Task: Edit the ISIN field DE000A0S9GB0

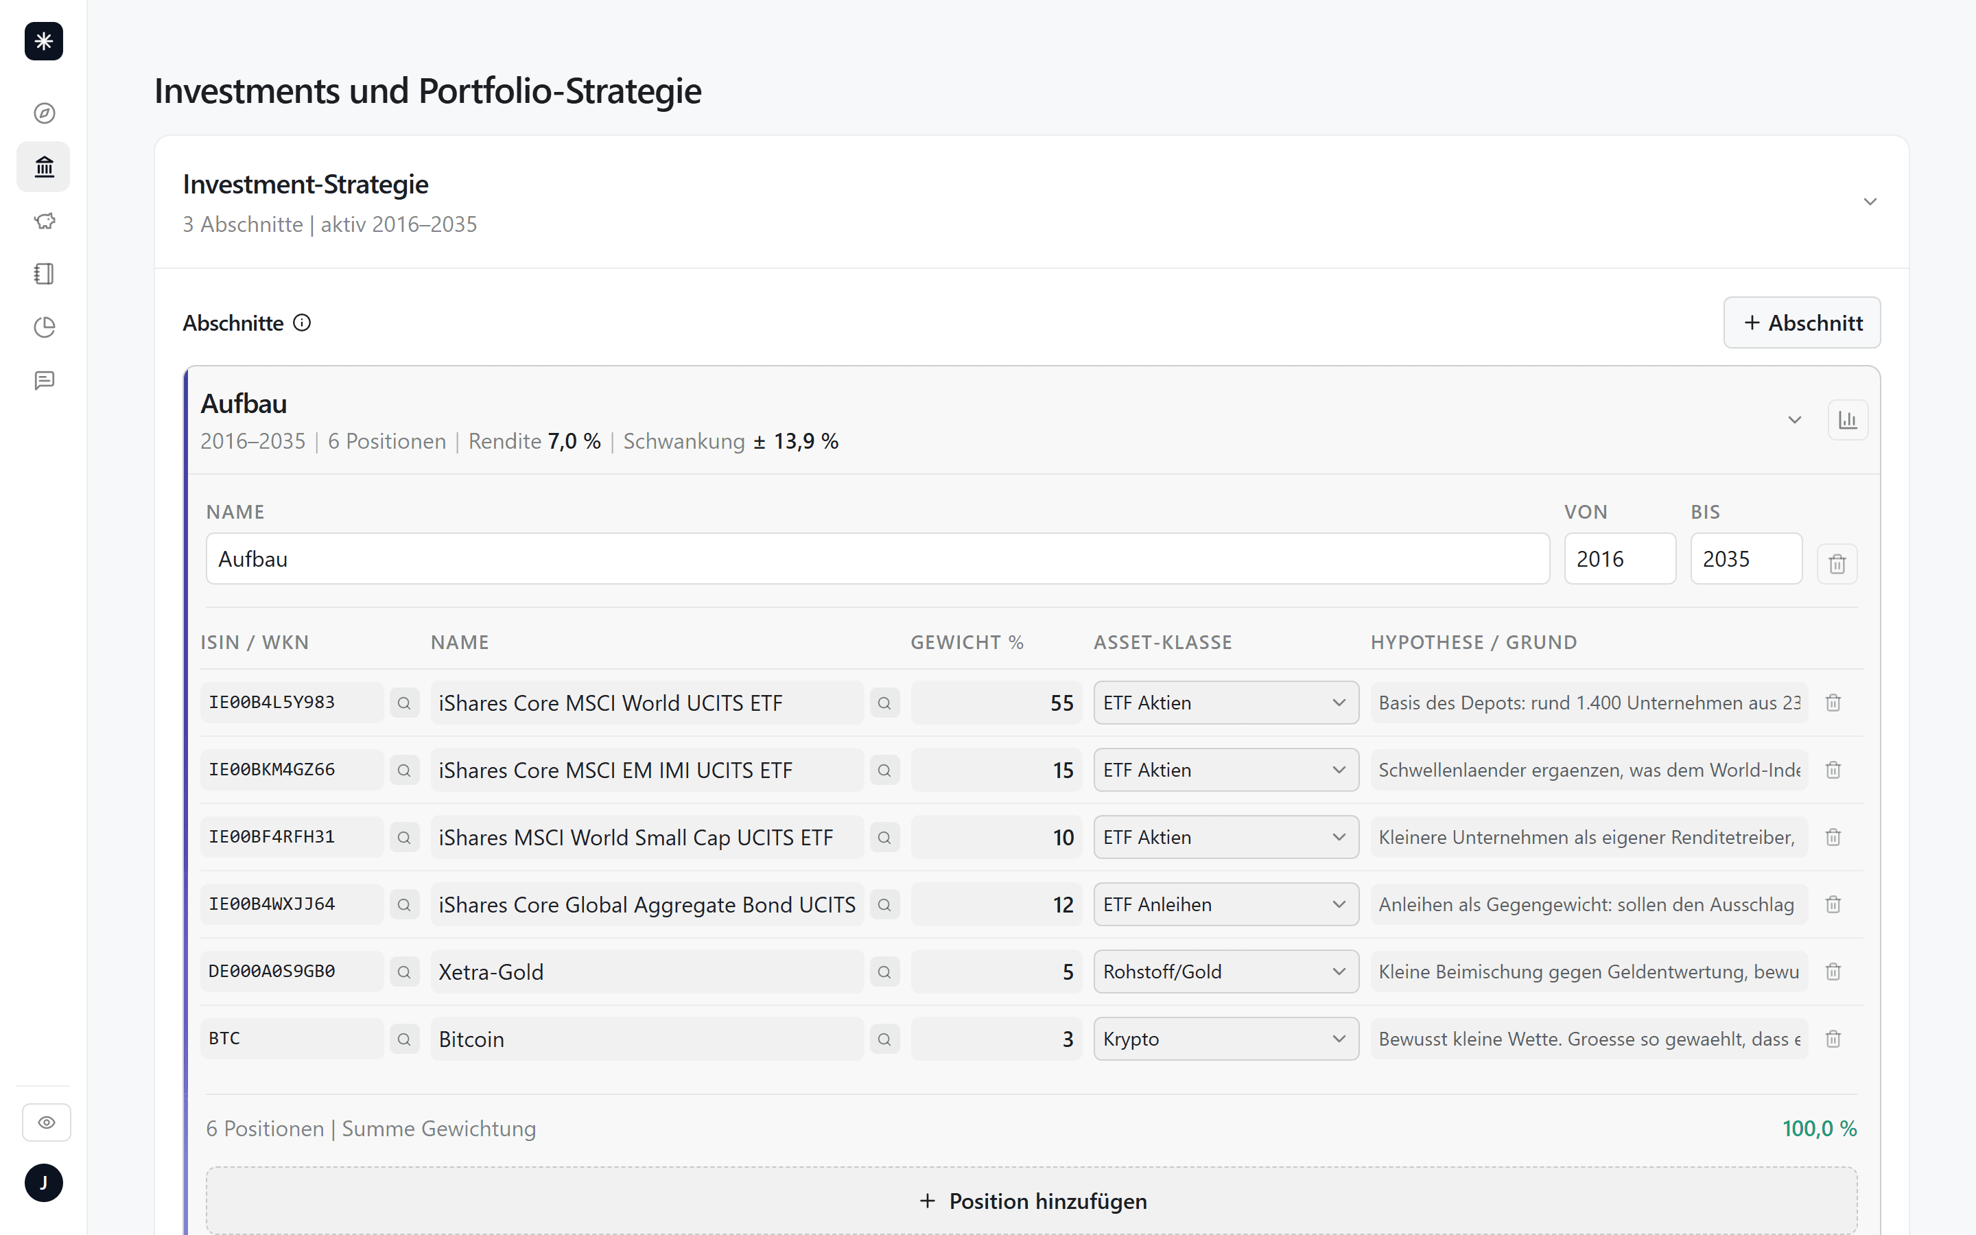Action: [x=292, y=971]
